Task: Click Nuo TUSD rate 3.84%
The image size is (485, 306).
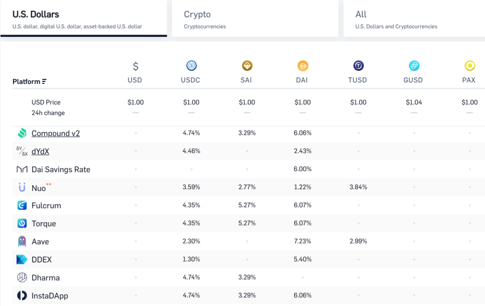Action: pyautogui.click(x=358, y=187)
